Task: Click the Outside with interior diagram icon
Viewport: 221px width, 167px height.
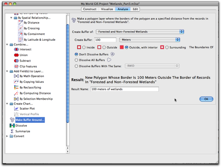Action: (122, 47)
